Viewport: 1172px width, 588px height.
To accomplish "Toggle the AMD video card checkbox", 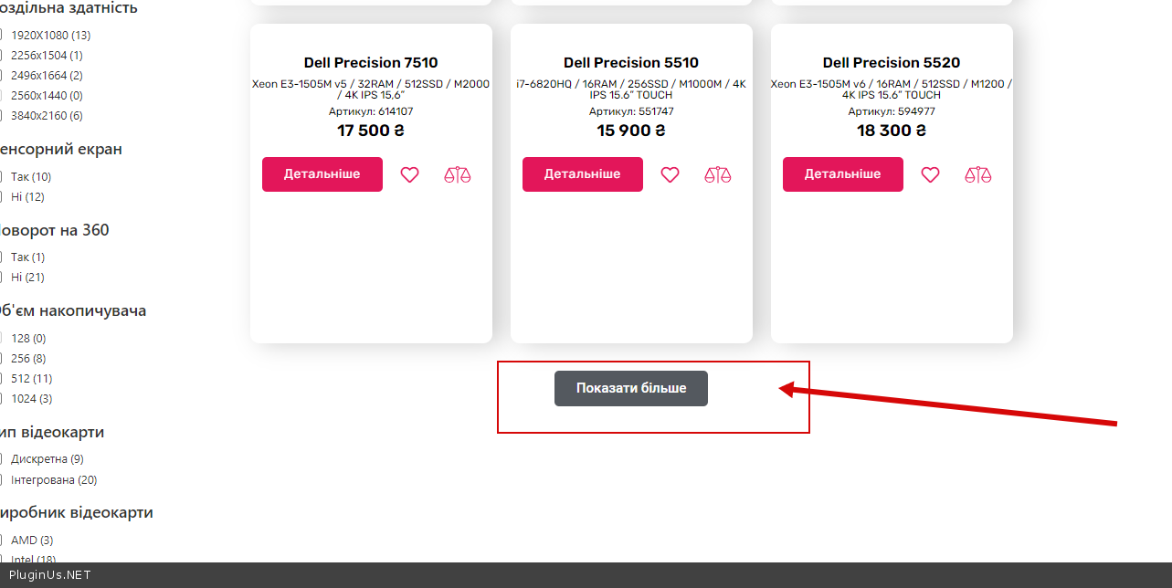I will pos(2,541).
